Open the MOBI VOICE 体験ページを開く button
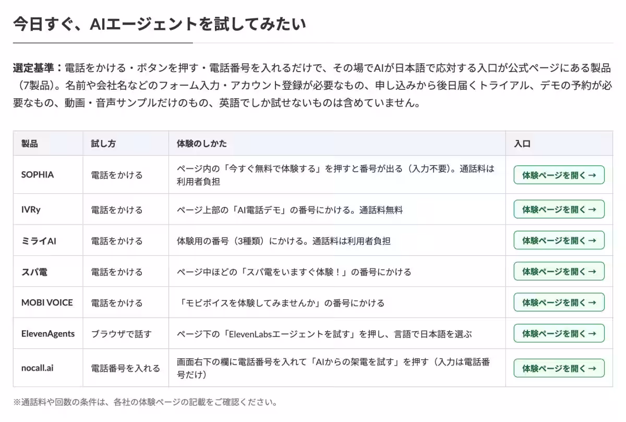 [559, 302]
